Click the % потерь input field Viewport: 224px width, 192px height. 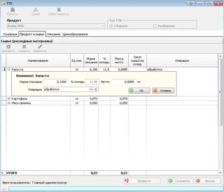[x=92, y=82]
